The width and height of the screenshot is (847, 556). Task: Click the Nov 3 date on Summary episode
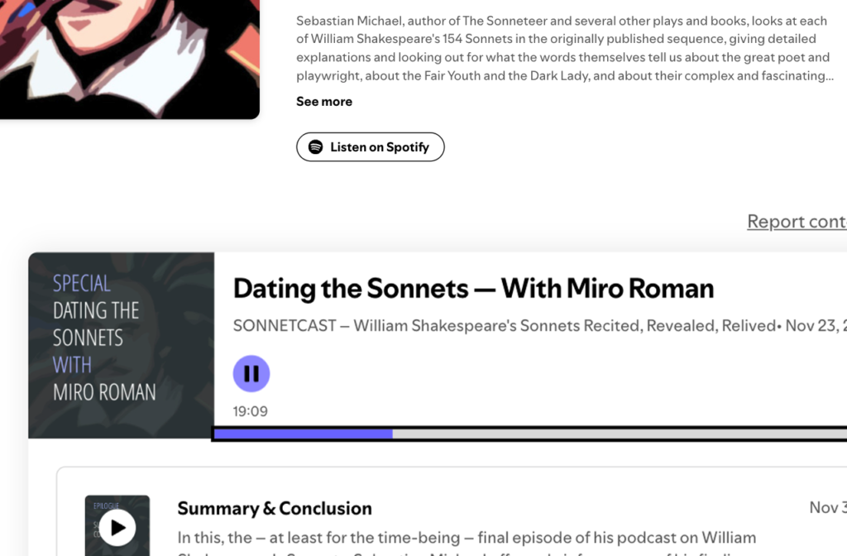coord(827,507)
